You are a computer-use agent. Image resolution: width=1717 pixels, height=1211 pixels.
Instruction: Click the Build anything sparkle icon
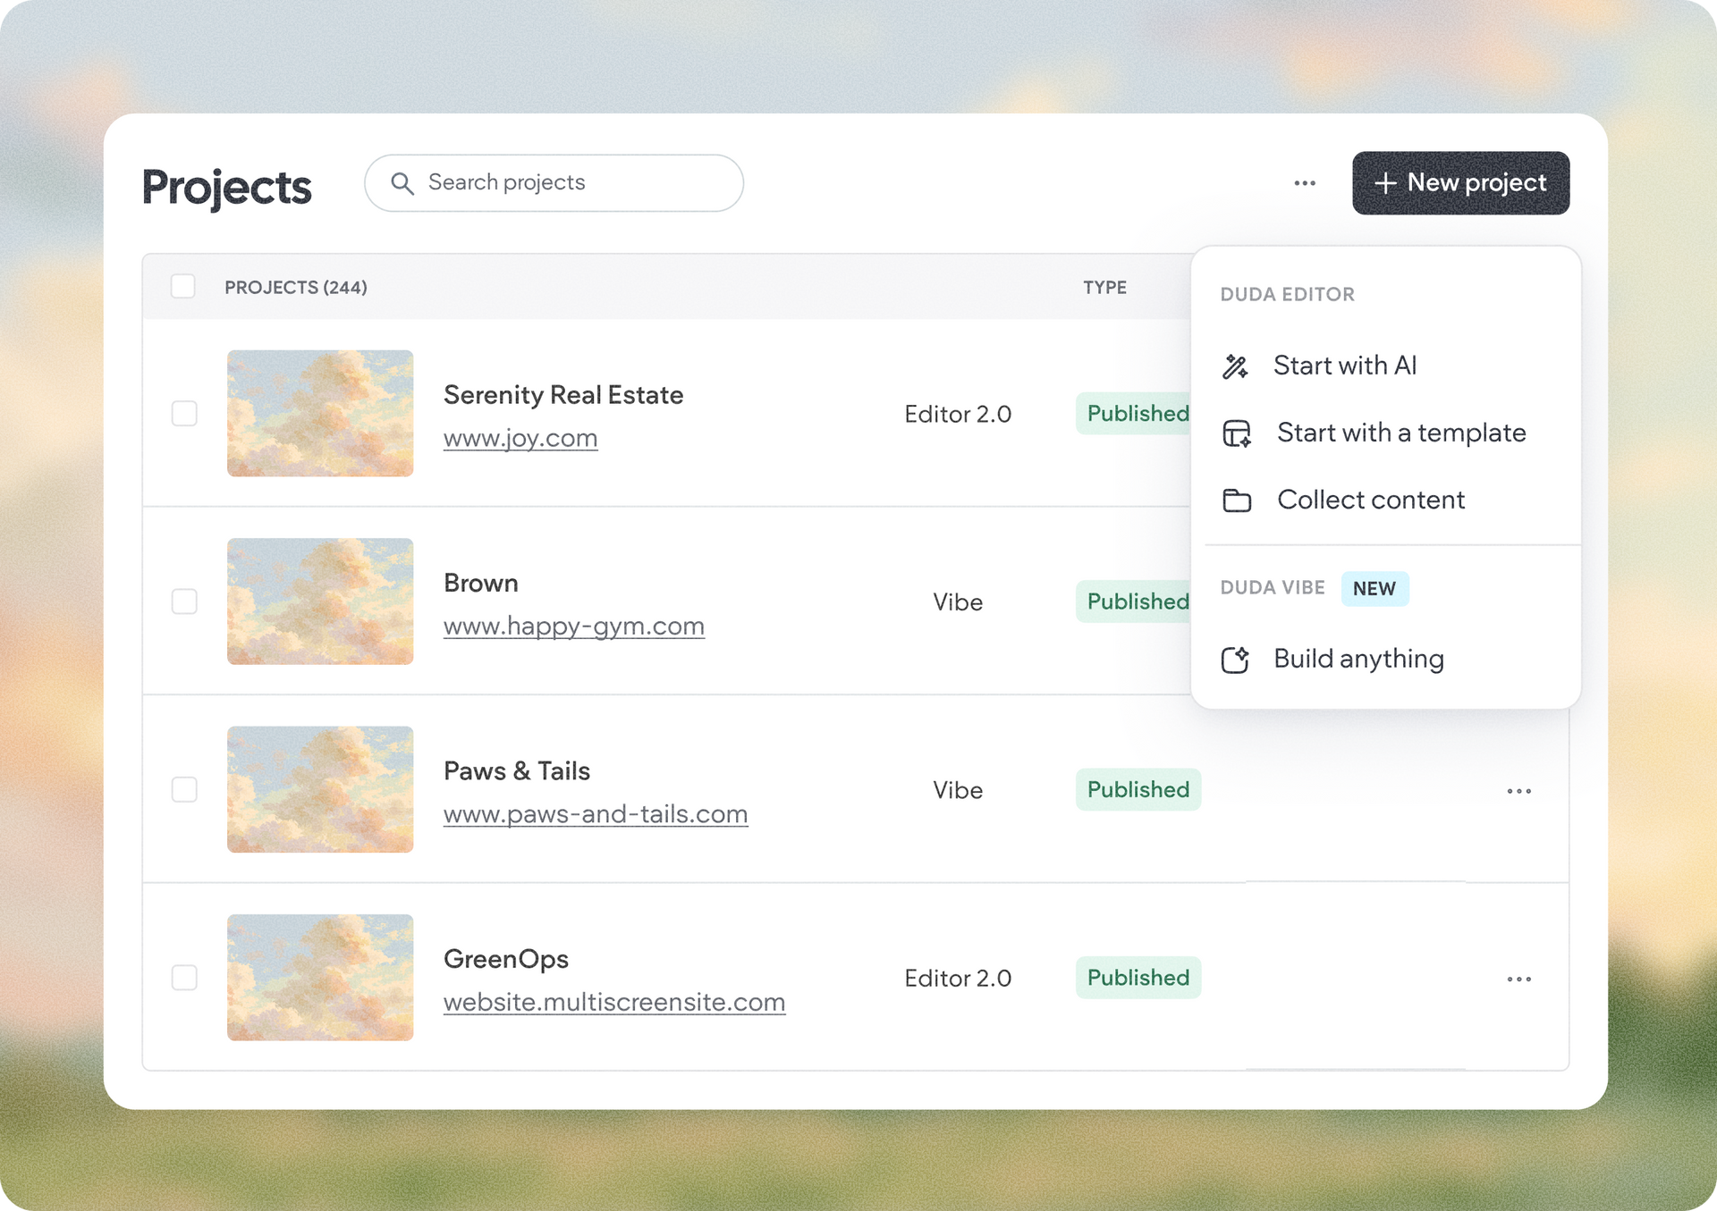pos(1235,660)
